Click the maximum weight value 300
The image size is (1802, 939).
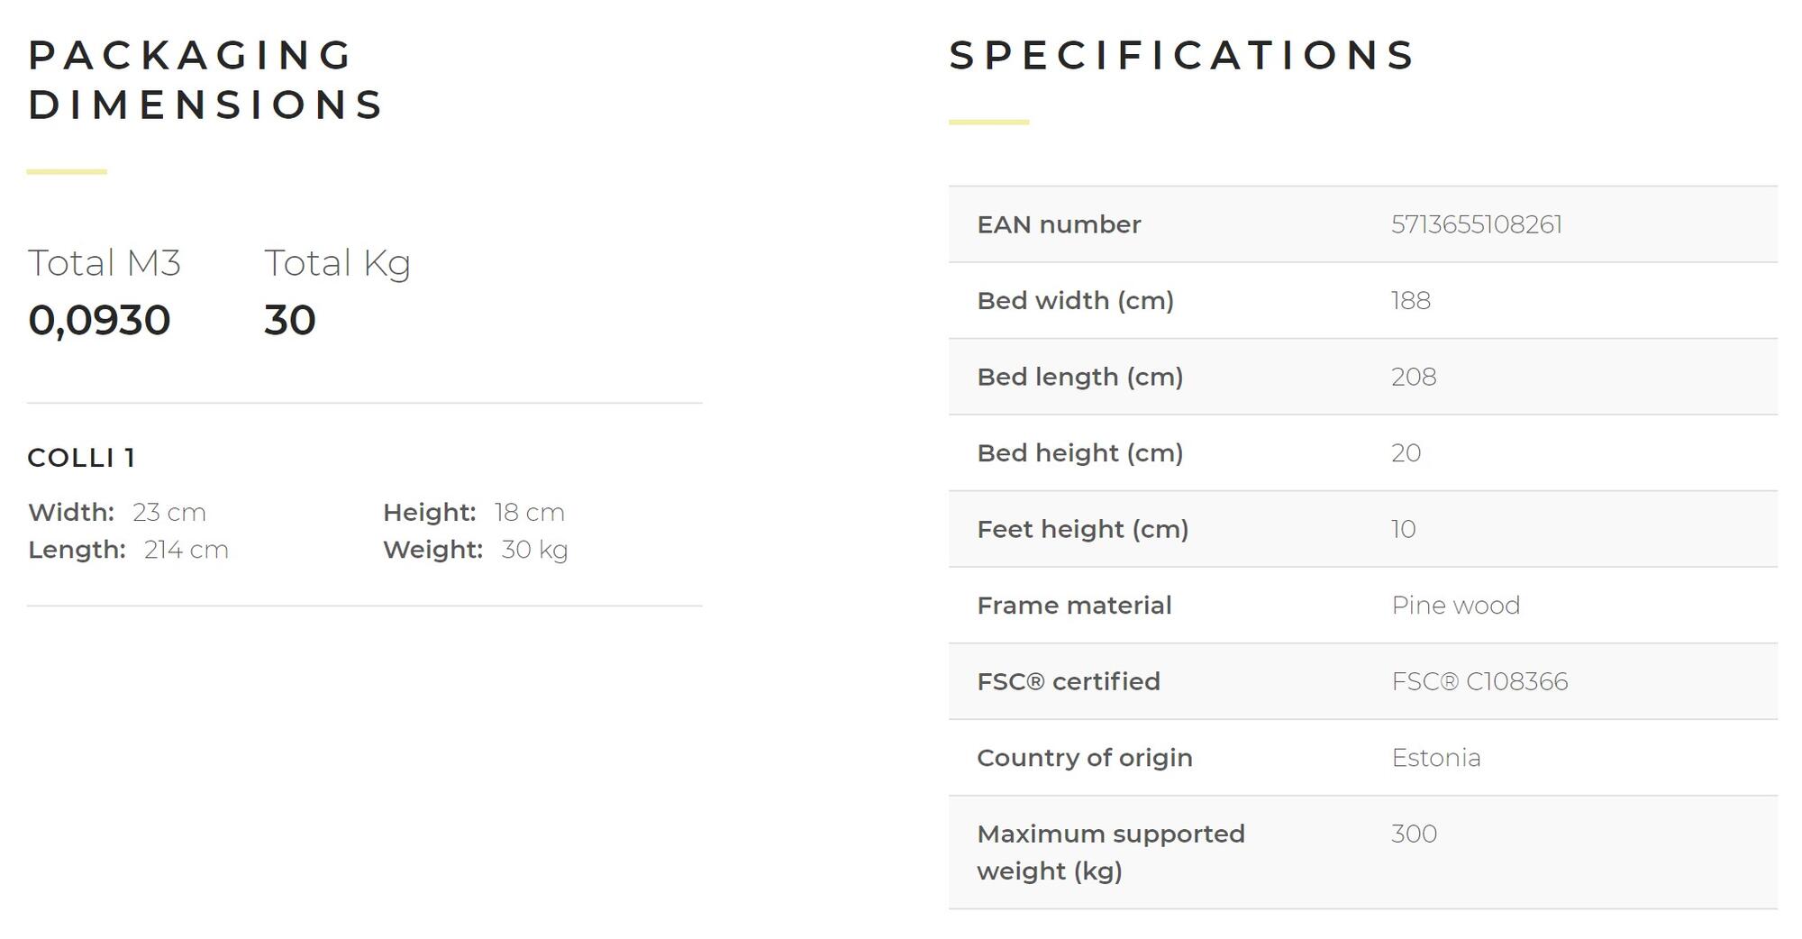(1414, 834)
